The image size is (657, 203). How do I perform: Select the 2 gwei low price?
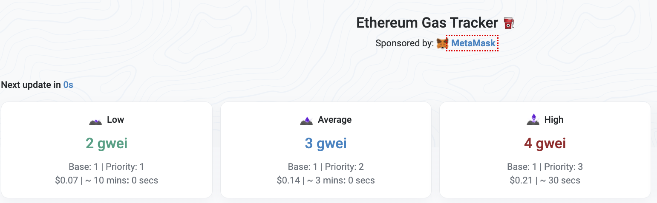tap(107, 144)
